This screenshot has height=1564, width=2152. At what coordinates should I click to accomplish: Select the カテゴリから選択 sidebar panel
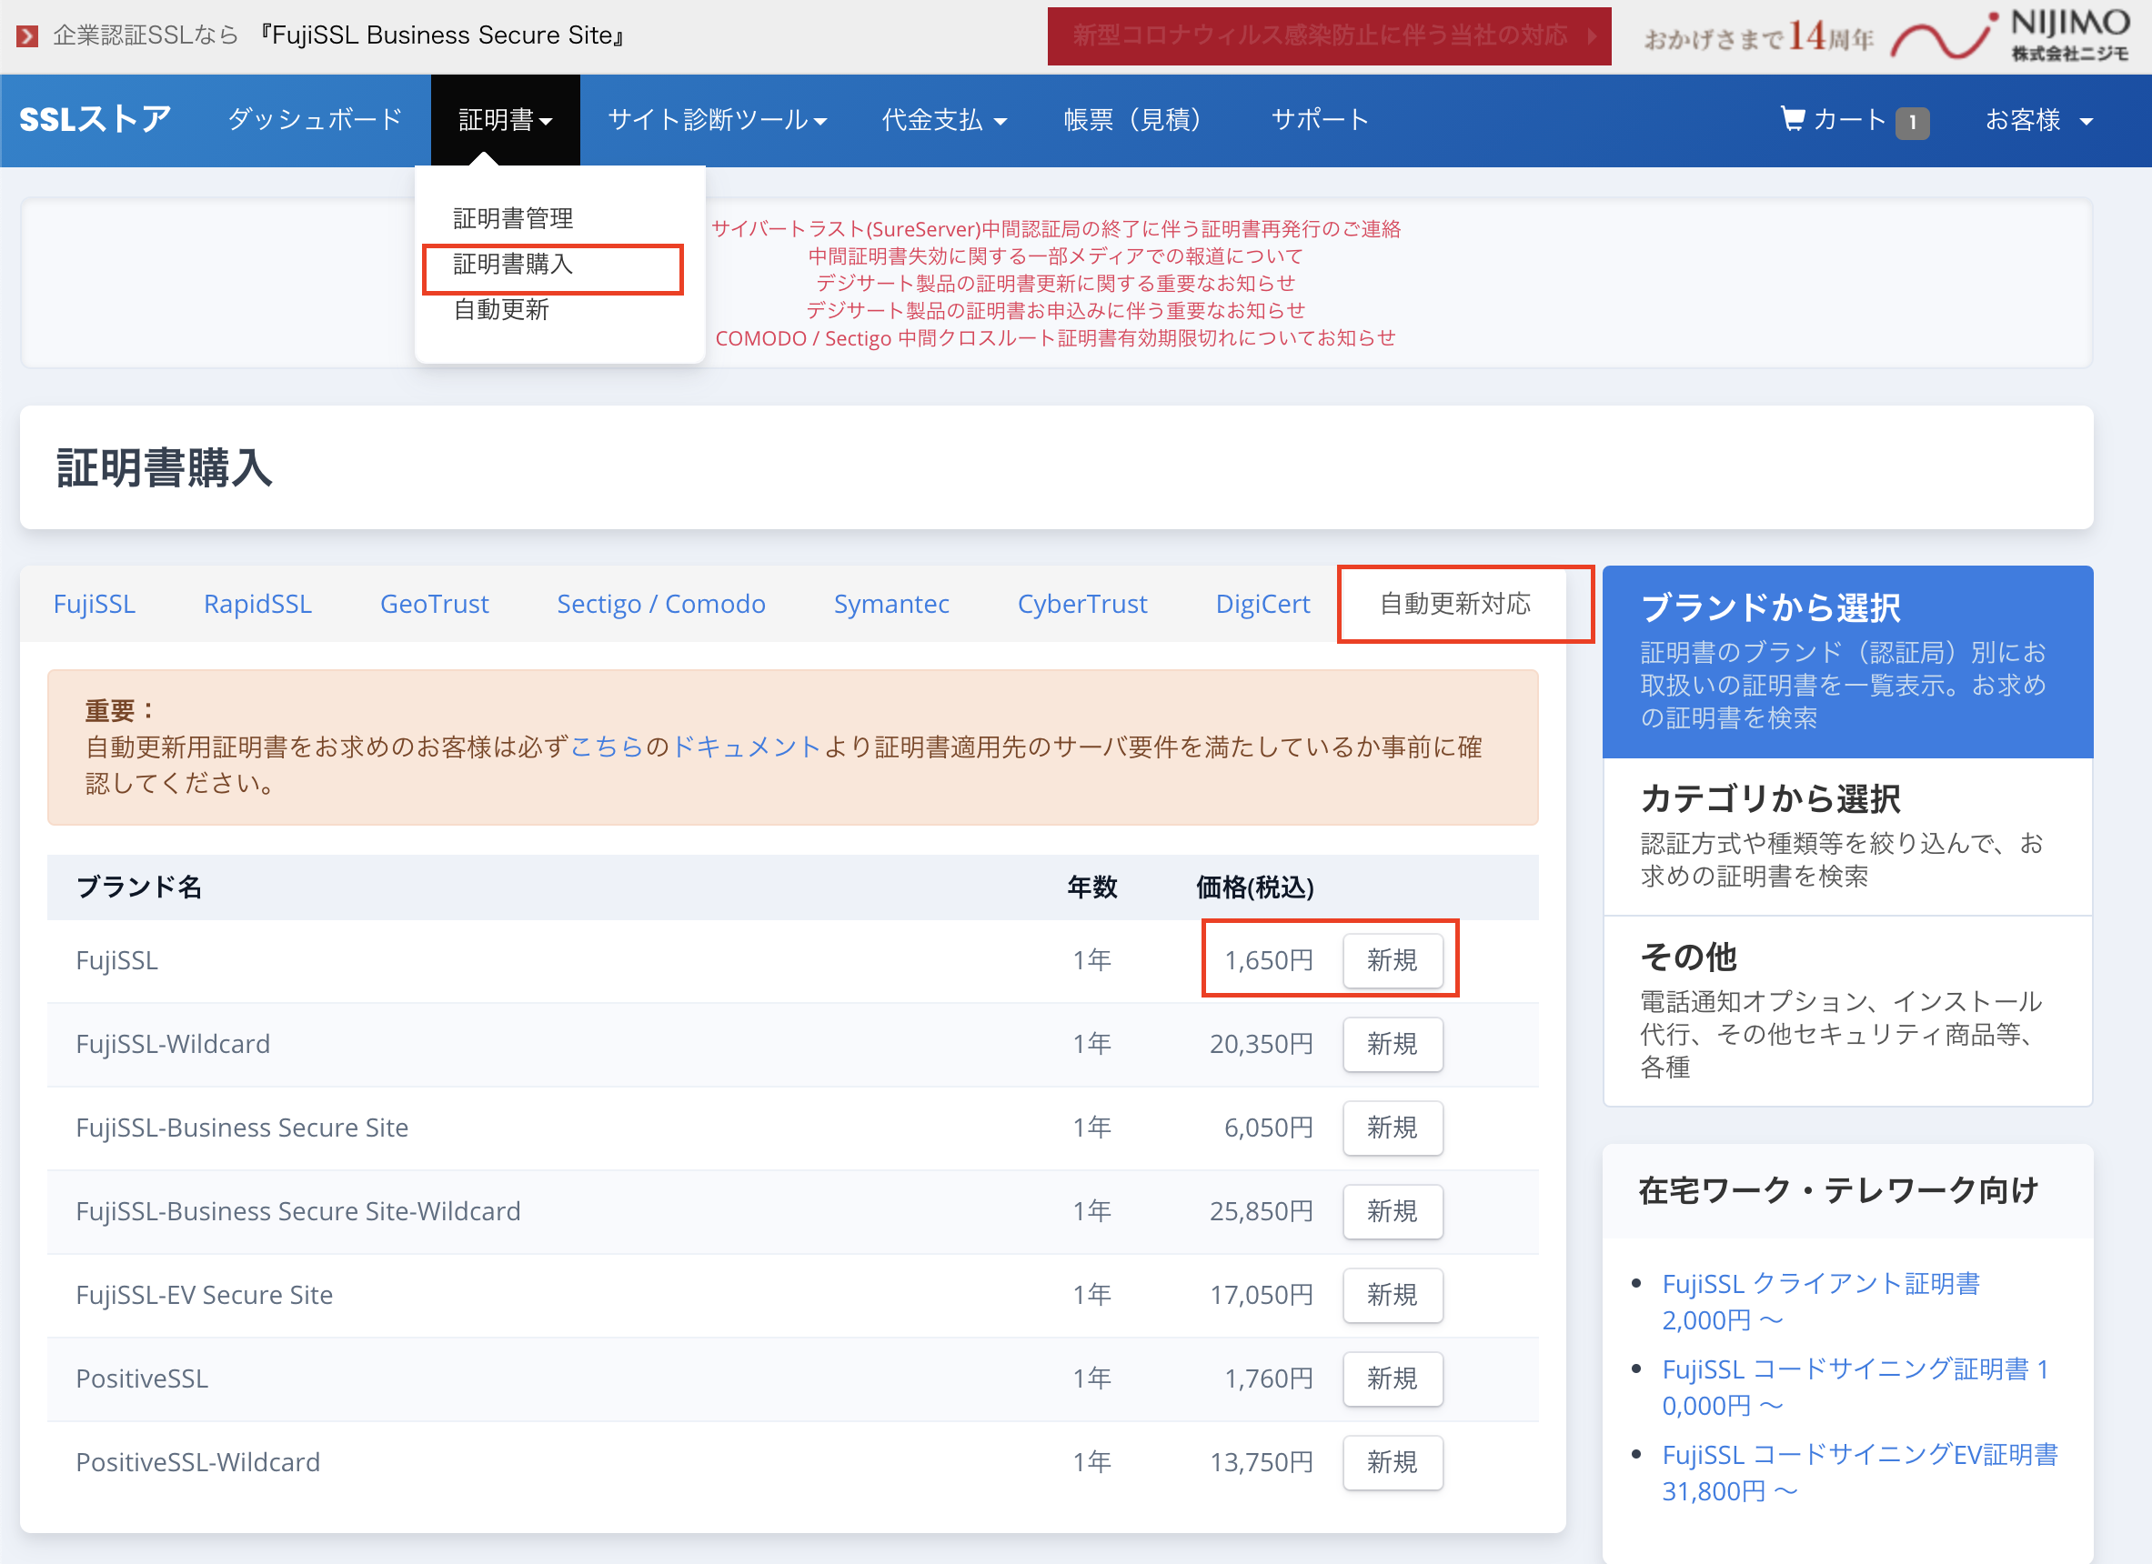[1847, 837]
